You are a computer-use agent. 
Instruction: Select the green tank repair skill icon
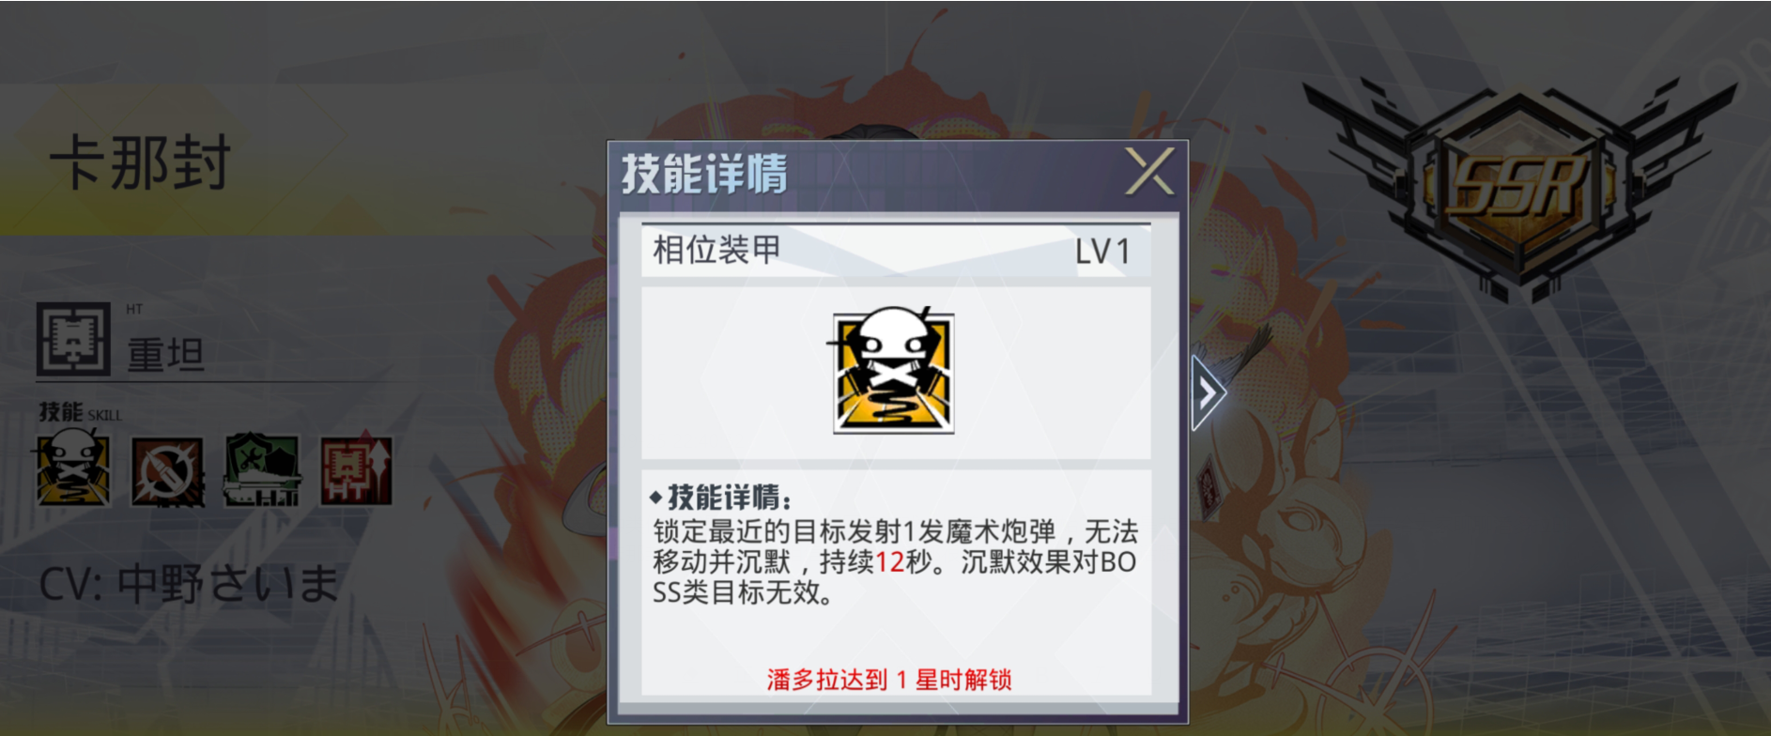pyautogui.click(x=262, y=470)
